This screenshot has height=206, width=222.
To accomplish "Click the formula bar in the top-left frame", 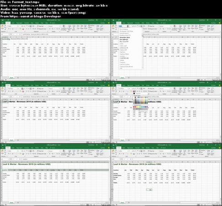I will pyautogui.click(x=66, y=34).
